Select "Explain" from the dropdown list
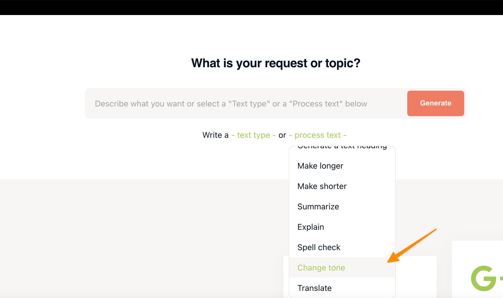 tap(310, 227)
